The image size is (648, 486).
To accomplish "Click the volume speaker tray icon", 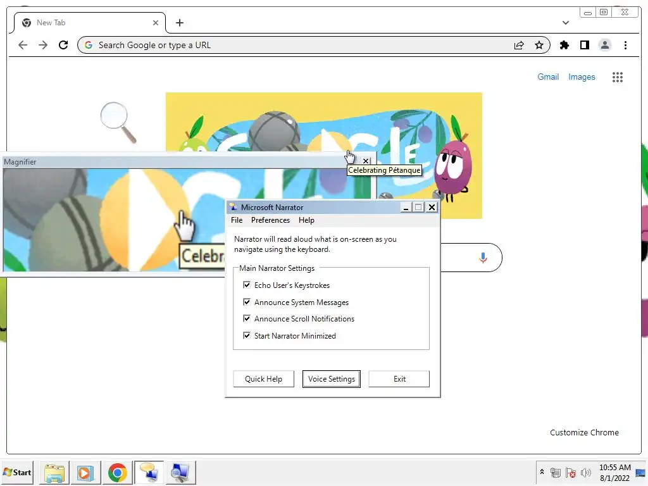I will (585, 472).
